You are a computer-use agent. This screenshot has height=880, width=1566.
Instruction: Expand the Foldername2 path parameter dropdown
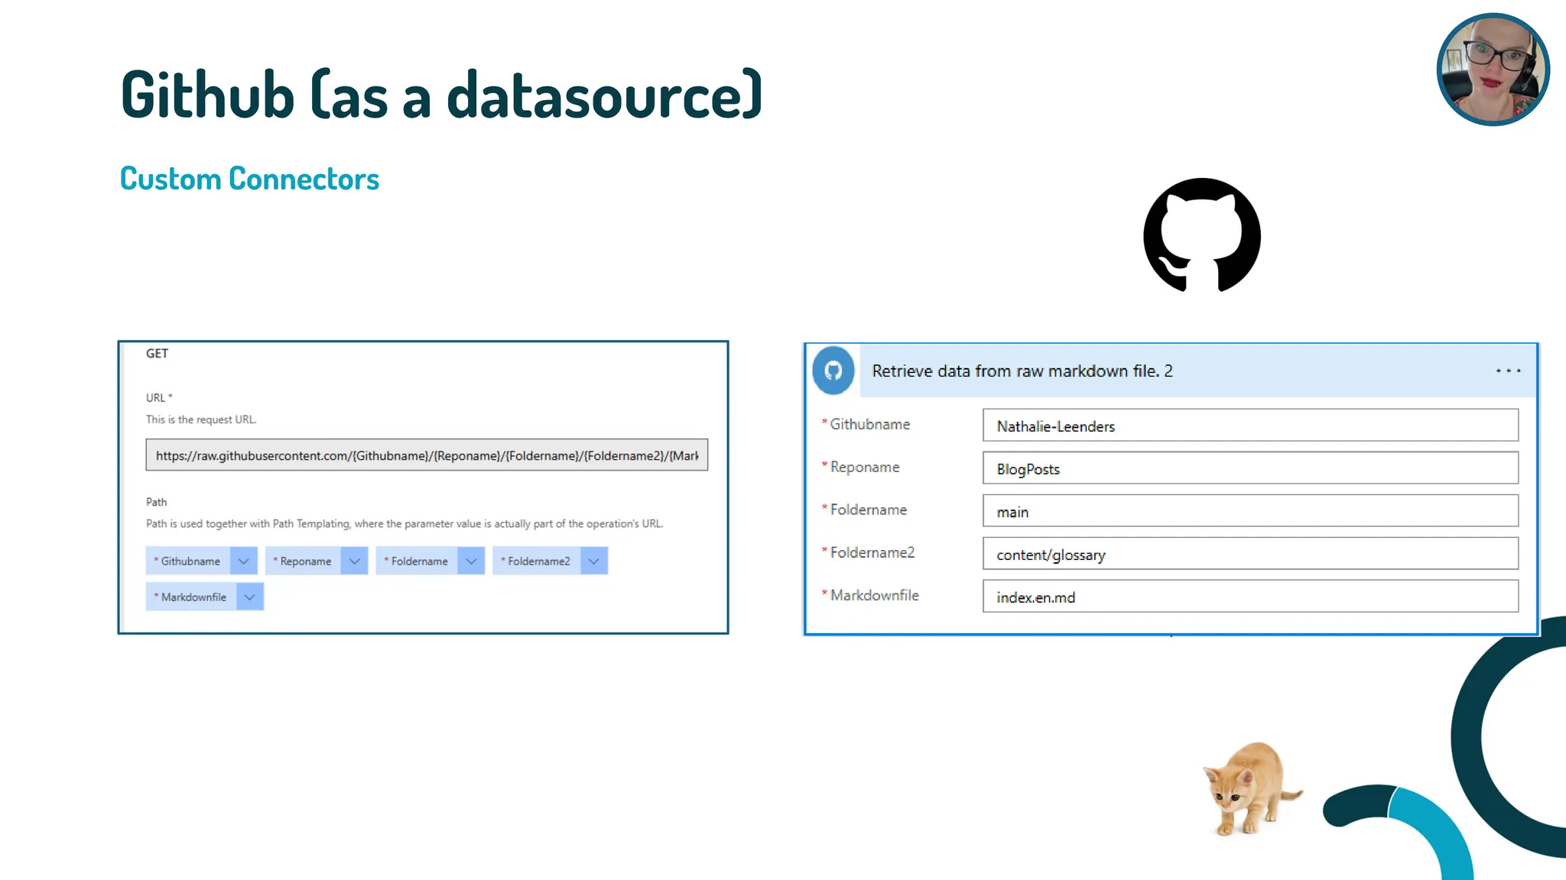coord(593,561)
